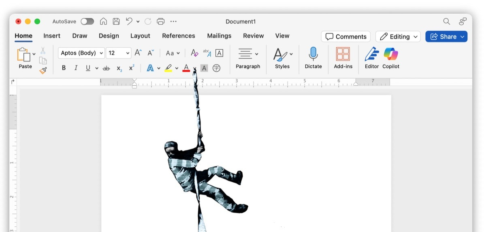This screenshot has height=232, width=486.
Task: Open the Editing mode dropdown
Action: (398, 36)
